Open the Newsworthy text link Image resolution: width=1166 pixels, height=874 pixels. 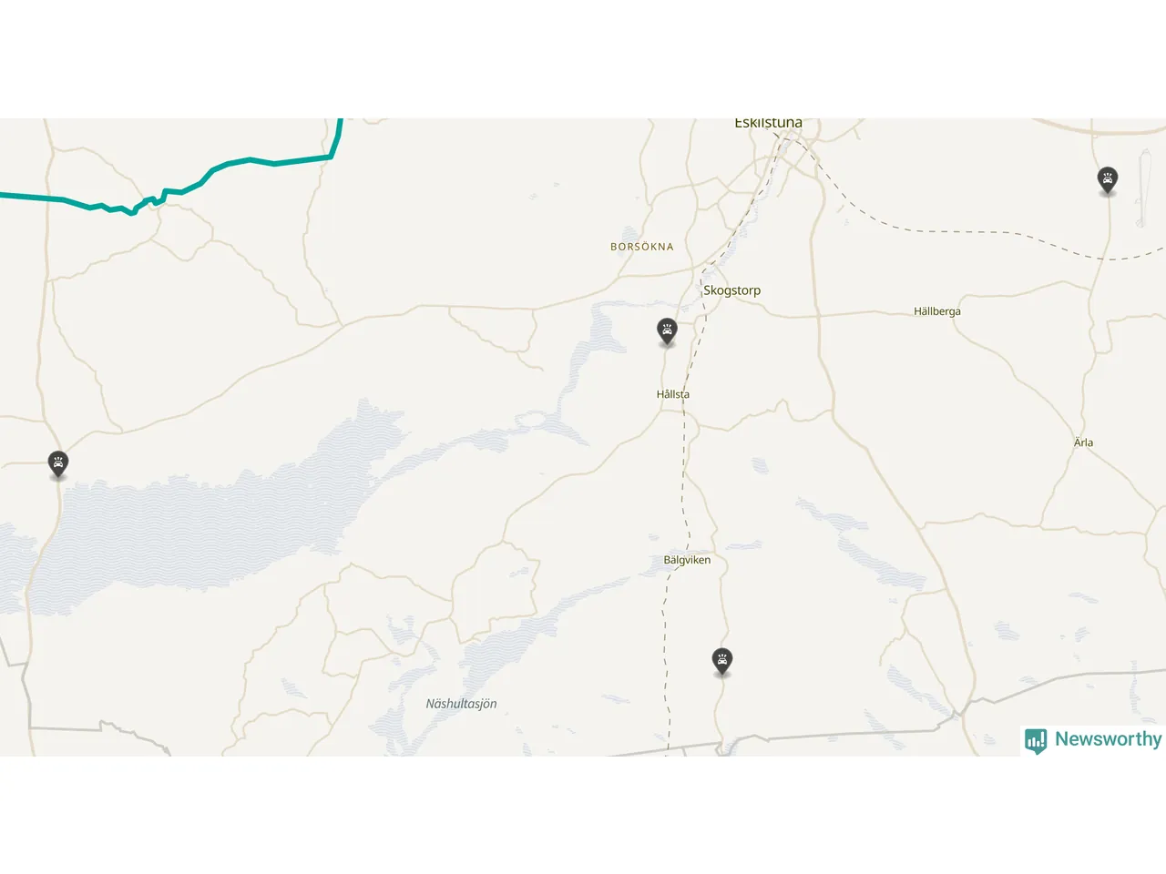click(x=1108, y=739)
